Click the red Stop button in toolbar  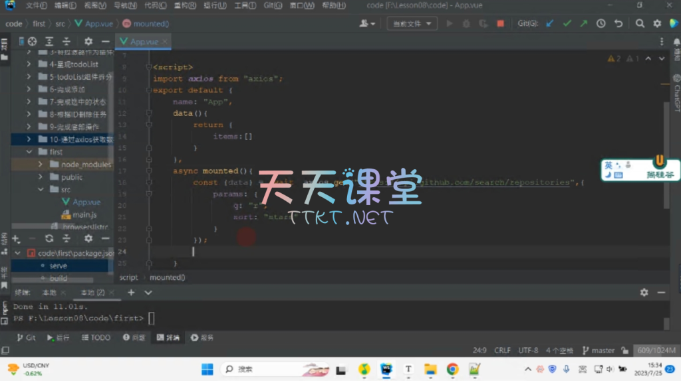500,23
